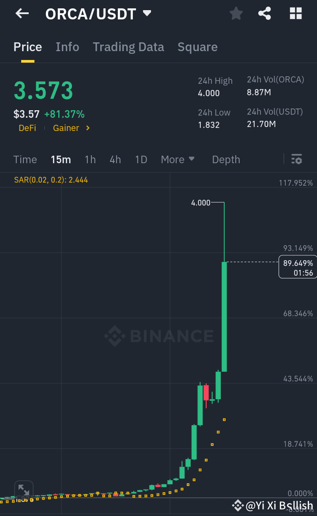Open the indicator settings icon beside Depth
The image size is (317, 516).
tap(297, 159)
